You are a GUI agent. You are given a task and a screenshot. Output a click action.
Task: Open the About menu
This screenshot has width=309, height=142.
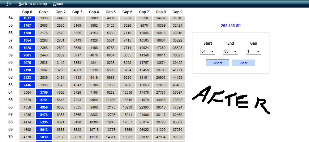click(58, 4)
